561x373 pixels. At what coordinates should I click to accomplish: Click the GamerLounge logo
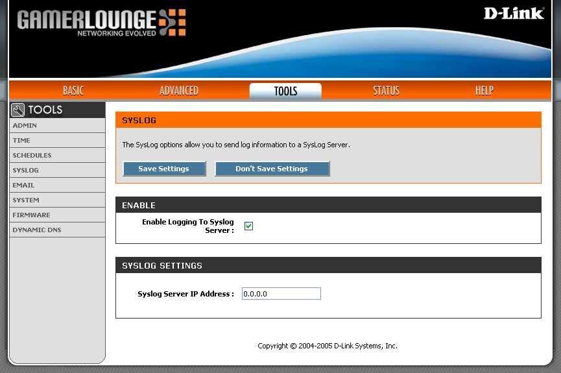[101, 23]
